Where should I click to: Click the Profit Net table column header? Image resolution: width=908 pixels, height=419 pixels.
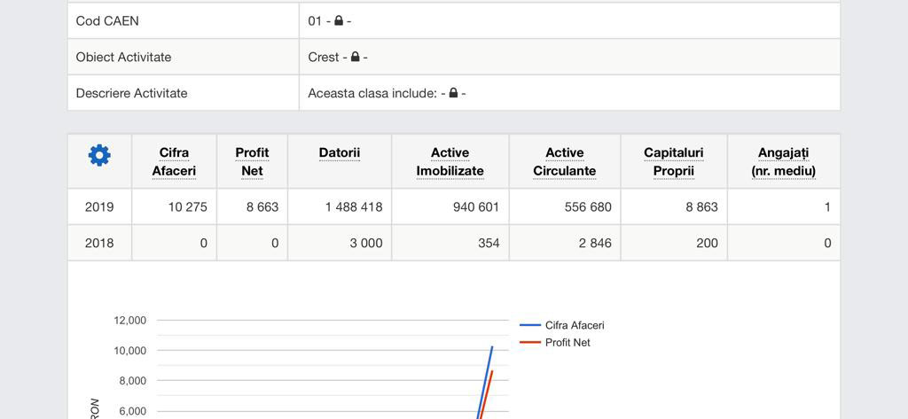252,161
